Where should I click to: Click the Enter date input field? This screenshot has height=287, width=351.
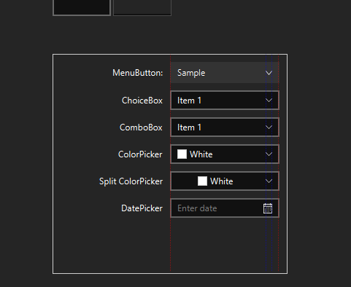point(217,208)
